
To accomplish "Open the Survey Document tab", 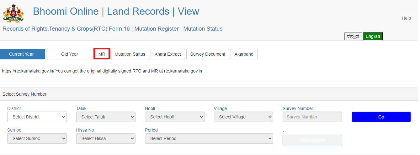I will (208, 54).
